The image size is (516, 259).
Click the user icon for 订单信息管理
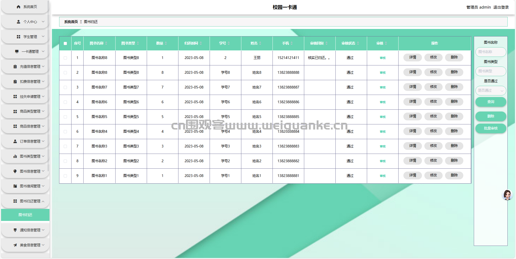coord(15,141)
